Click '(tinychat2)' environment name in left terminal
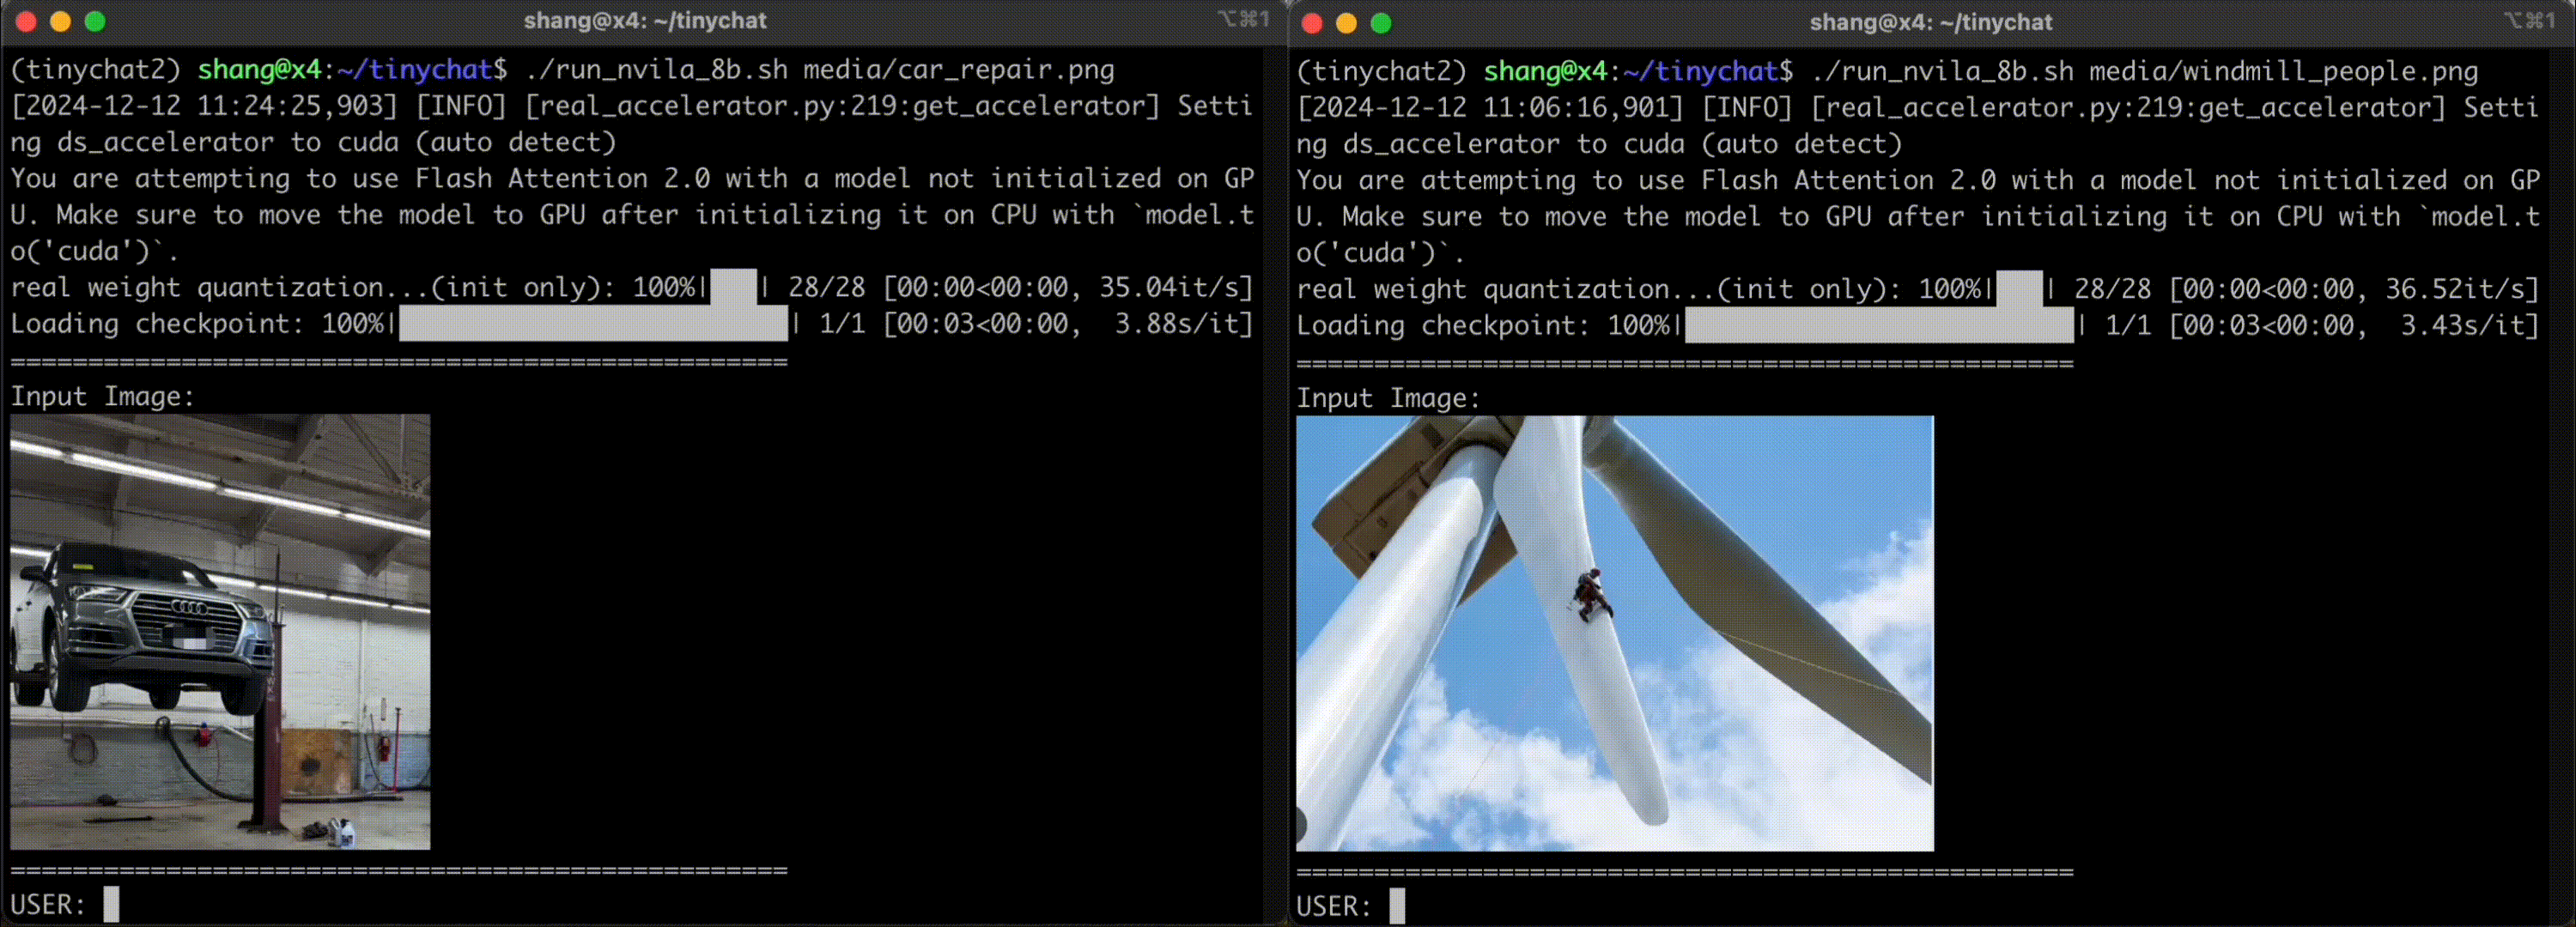The height and width of the screenshot is (927, 2576). 96,70
